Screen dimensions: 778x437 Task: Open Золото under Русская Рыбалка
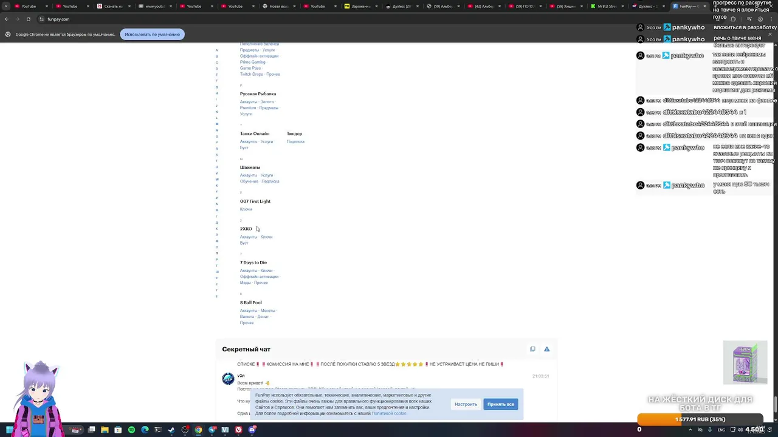point(267,102)
